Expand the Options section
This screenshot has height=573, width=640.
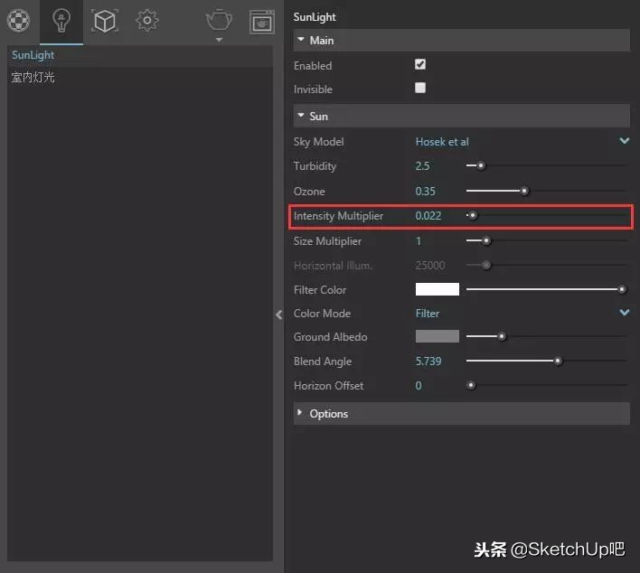click(x=461, y=413)
